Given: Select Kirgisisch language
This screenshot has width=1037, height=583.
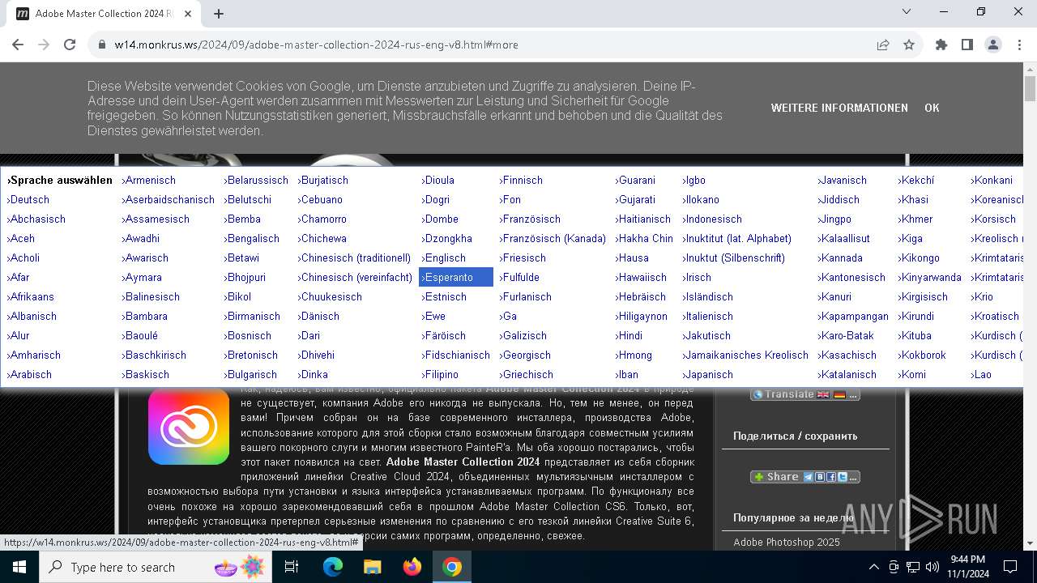Looking at the screenshot, I should pyautogui.click(x=923, y=296).
